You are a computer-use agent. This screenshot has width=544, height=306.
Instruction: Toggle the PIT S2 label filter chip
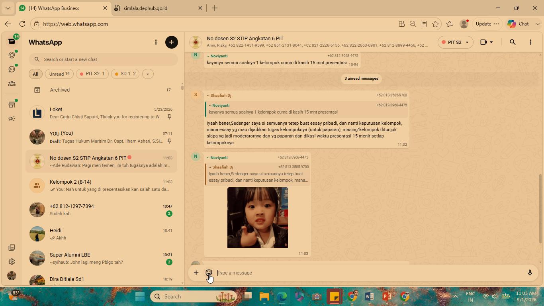(92, 74)
